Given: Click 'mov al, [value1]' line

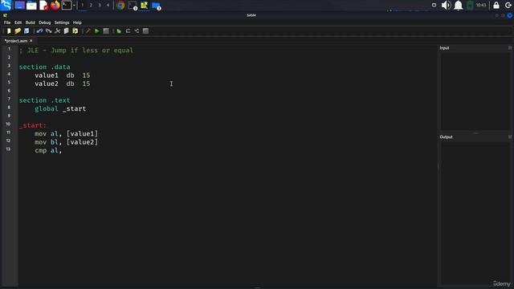Looking at the screenshot, I should [66, 134].
